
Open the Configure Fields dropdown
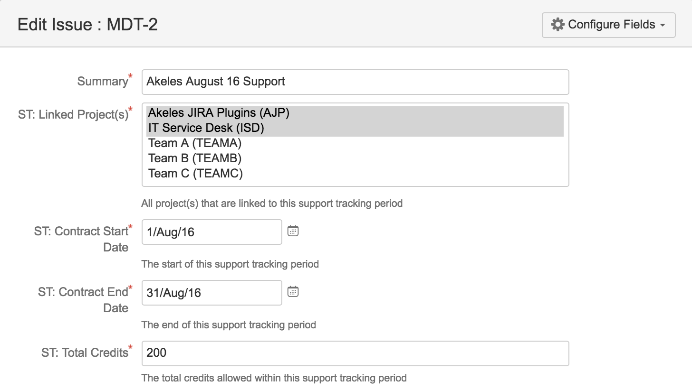click(608, 25)
